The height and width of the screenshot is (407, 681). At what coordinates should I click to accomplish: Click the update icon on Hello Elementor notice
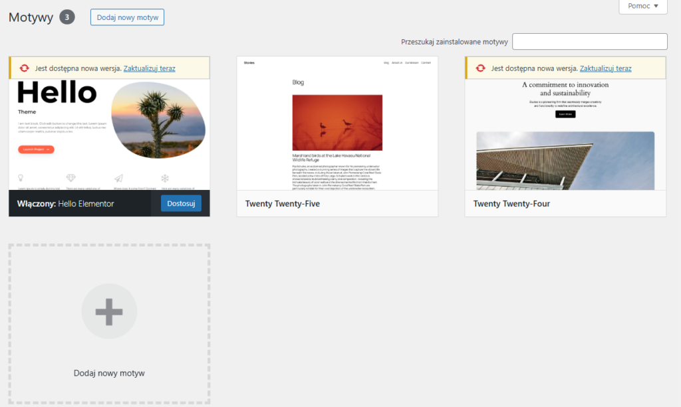click(25, 68)
